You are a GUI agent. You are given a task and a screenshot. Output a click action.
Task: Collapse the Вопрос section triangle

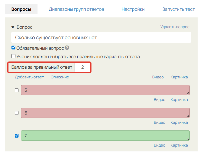point(13,27)
